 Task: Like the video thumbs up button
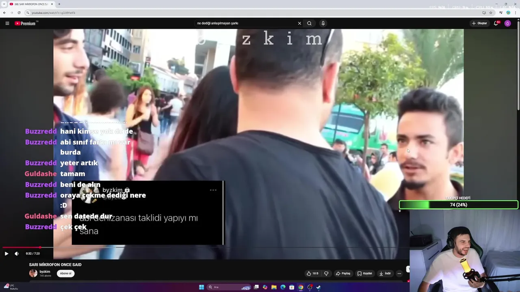pyautogui.click(x=313, y=273)
